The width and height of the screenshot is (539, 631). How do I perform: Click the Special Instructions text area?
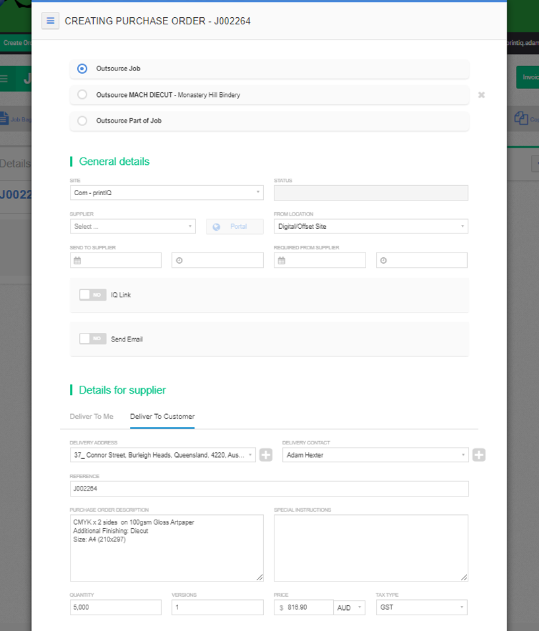(x=371, y=548)
